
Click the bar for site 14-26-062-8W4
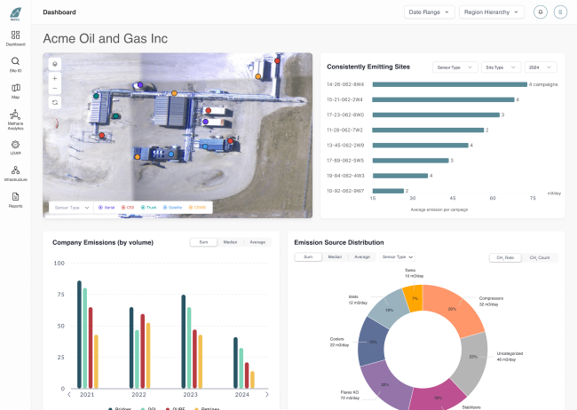[x=450, y=84]
